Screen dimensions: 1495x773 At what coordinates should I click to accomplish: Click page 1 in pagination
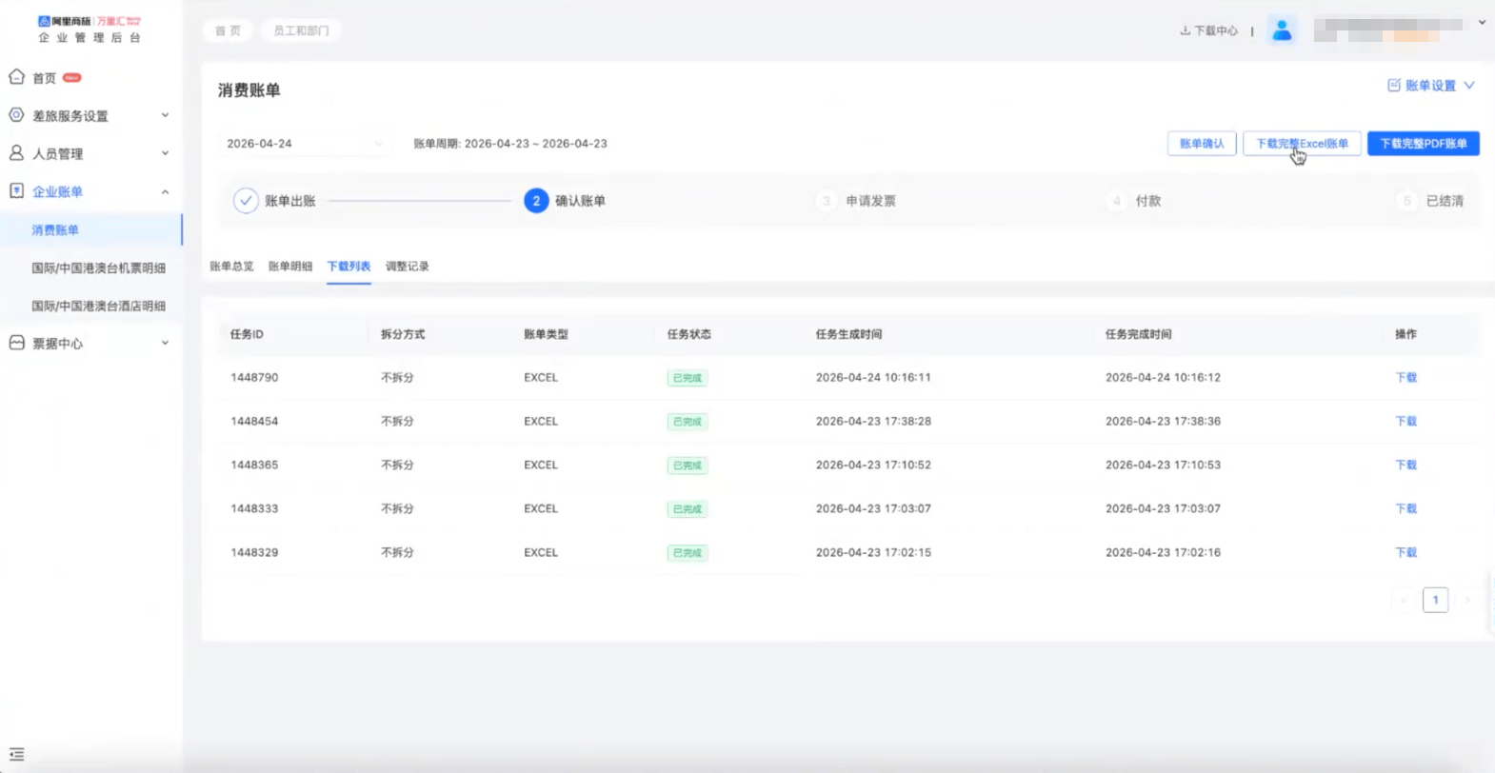(x=1435, y=600)
